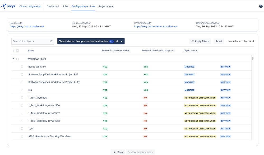The image size is (264, 155).
Task: Tick the 1_Test_Workflow_revyz1588 checkbox
Action: pyautogui.click(x=22, y=121)
